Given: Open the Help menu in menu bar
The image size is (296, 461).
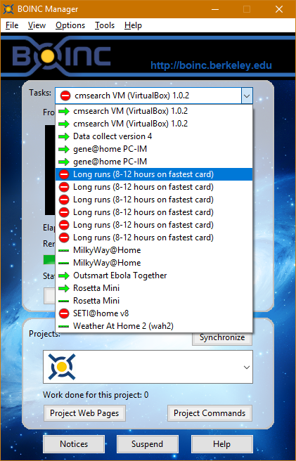Looking at the screenshot, I should [133, 25].
